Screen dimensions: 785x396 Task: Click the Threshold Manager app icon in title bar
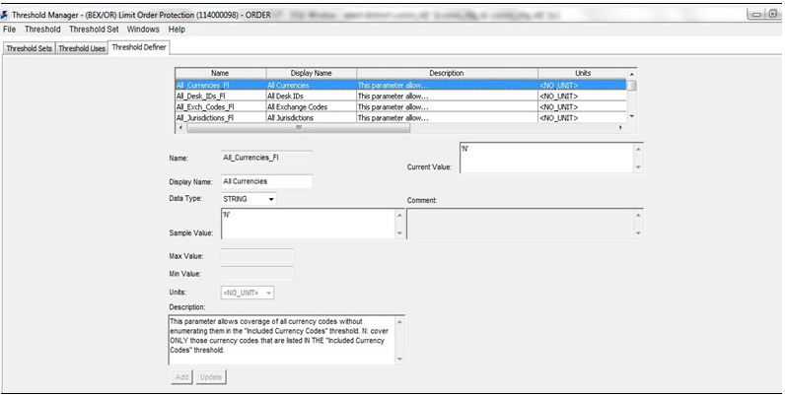click(x=5, y=15)
